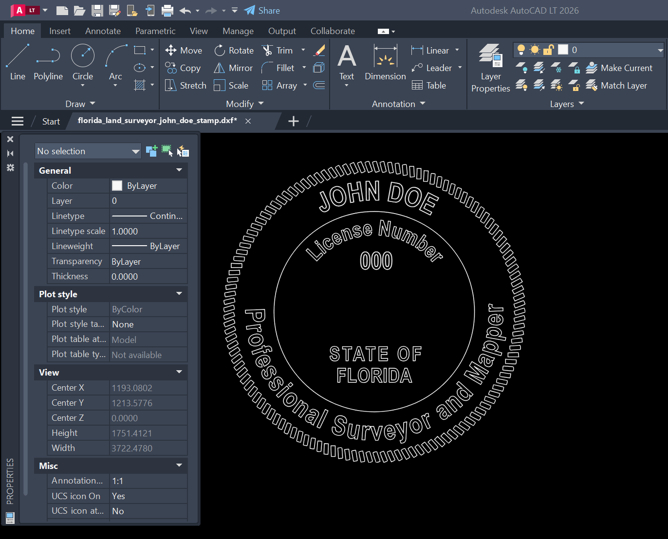The height and width of the screenshot is (539, 668).
Task: Open the Annotate ribbon tab
Action: [x=103, y=31]
